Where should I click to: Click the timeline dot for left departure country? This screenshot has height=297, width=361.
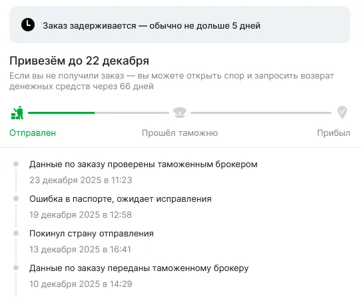click(x=16, y=233)
